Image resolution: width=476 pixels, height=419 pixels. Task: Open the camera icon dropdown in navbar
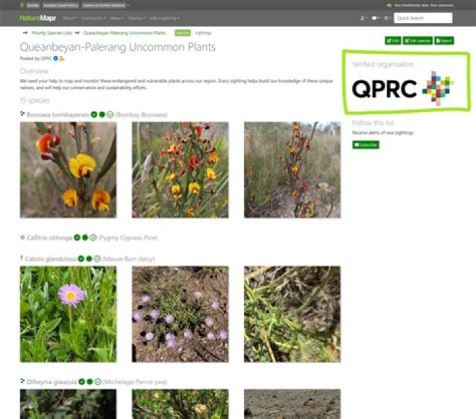376,18
